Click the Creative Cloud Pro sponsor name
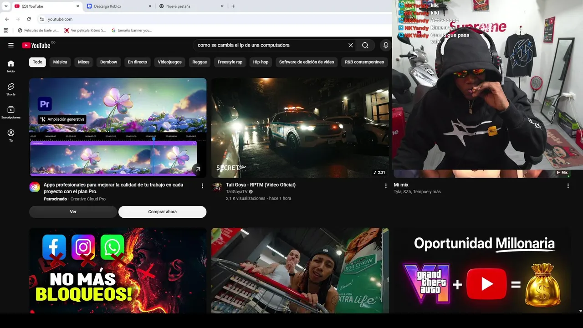This screenshot has width=583, height=328. coord(88,199)
